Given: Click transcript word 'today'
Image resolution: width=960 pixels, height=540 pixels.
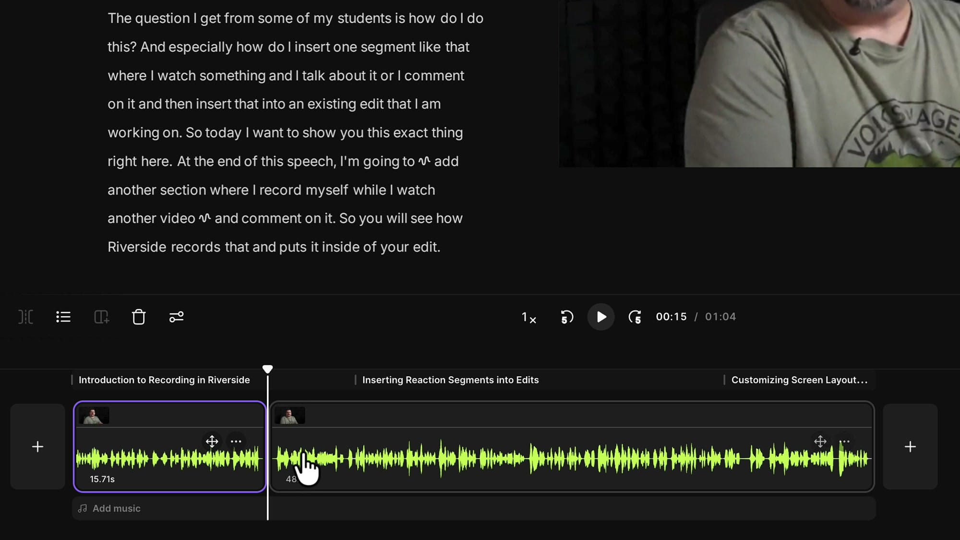Looking at the screenshot, I should click(x=223, y=133).
